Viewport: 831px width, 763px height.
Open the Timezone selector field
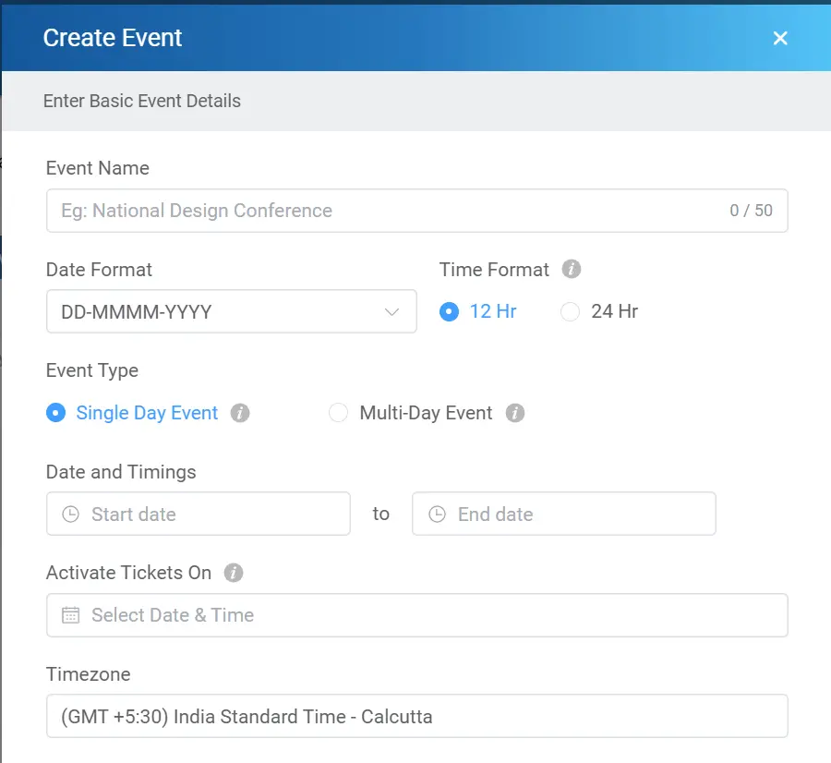point(416,716)
